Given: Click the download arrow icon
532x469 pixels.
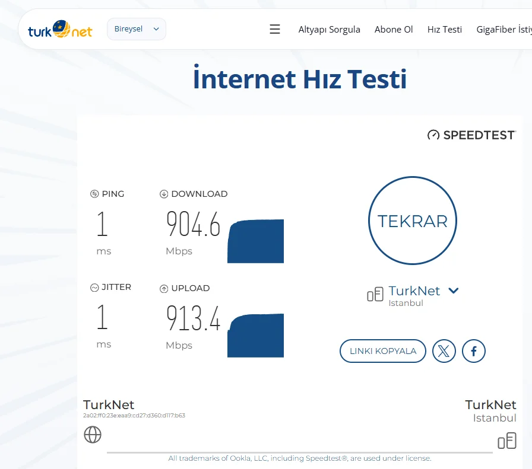Looking at the screenshot, I should click(164, 194).
